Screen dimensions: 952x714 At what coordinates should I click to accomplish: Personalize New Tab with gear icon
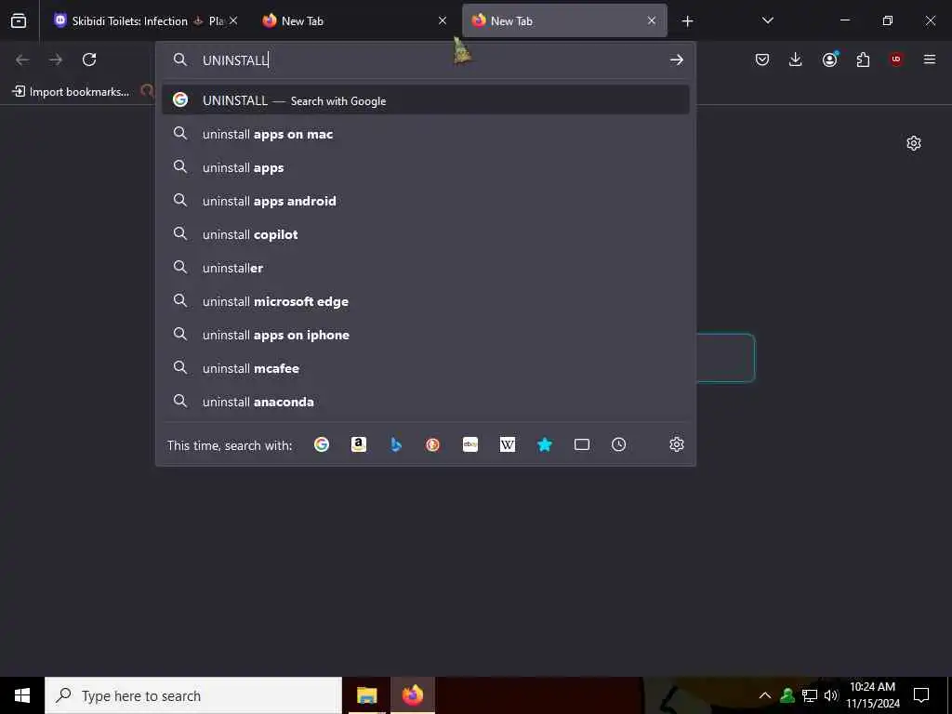point(914,143)
